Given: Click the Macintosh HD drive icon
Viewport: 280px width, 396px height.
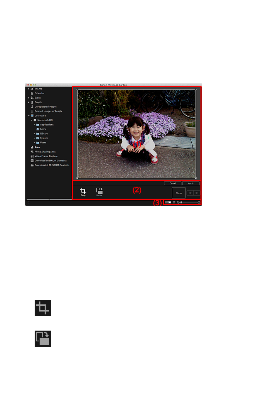Looking at the screenshot, I should click(x=35, y=120).
